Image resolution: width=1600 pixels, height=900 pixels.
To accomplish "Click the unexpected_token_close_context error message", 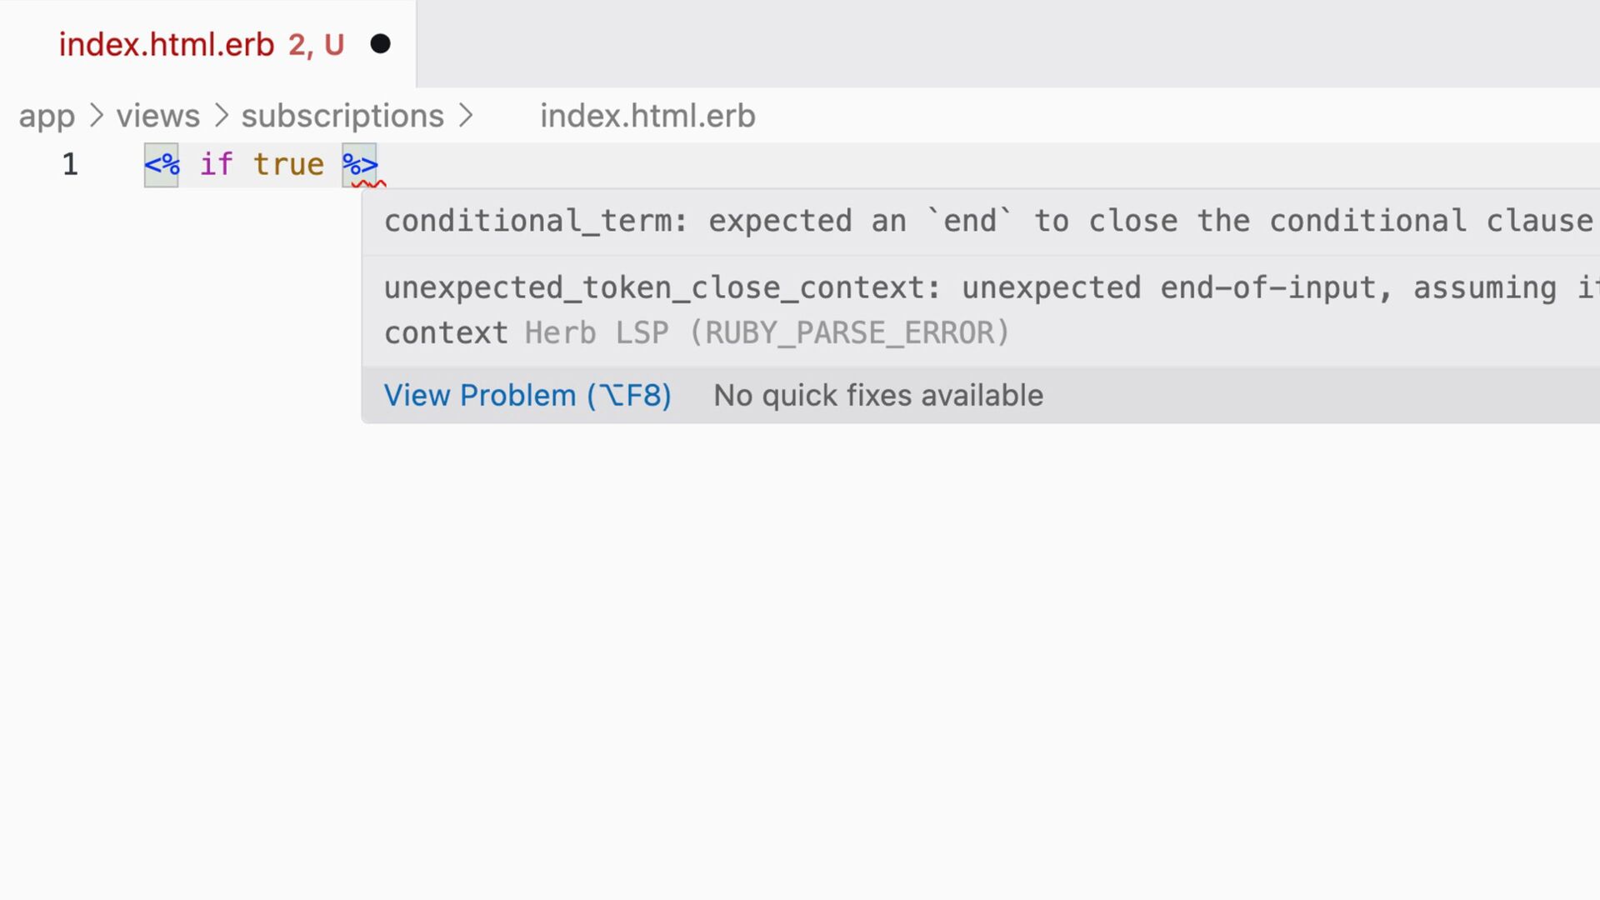I will pyautogui.click(x=987, y=288).
